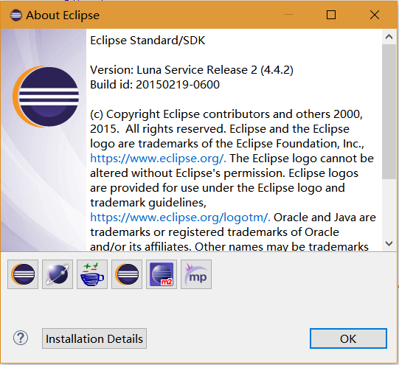399x365 pixels.
Task: Click the scrollbar up arrow
Action: click(x=389, y=37)
